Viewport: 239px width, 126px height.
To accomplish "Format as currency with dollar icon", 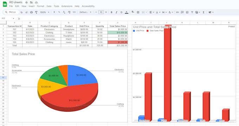I will [x=54, y=12].
